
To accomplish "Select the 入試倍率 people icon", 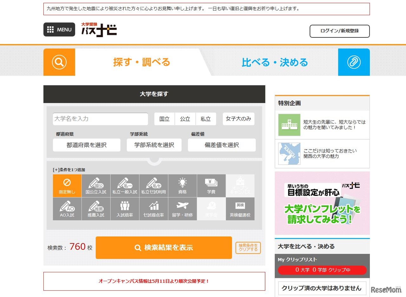I will click(125, 209).
